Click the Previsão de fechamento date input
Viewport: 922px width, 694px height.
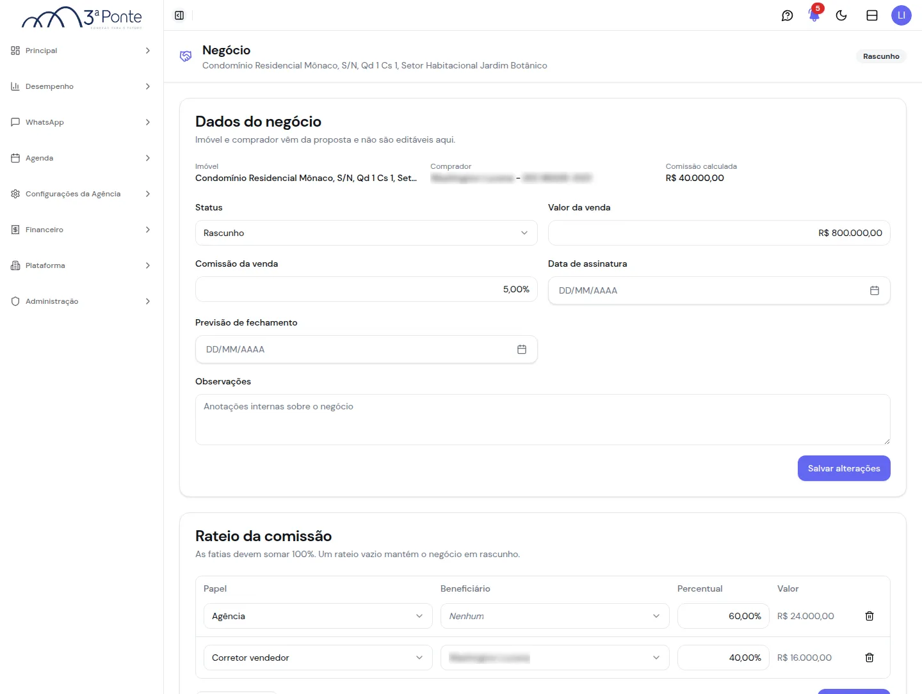[x=366, y=349]
